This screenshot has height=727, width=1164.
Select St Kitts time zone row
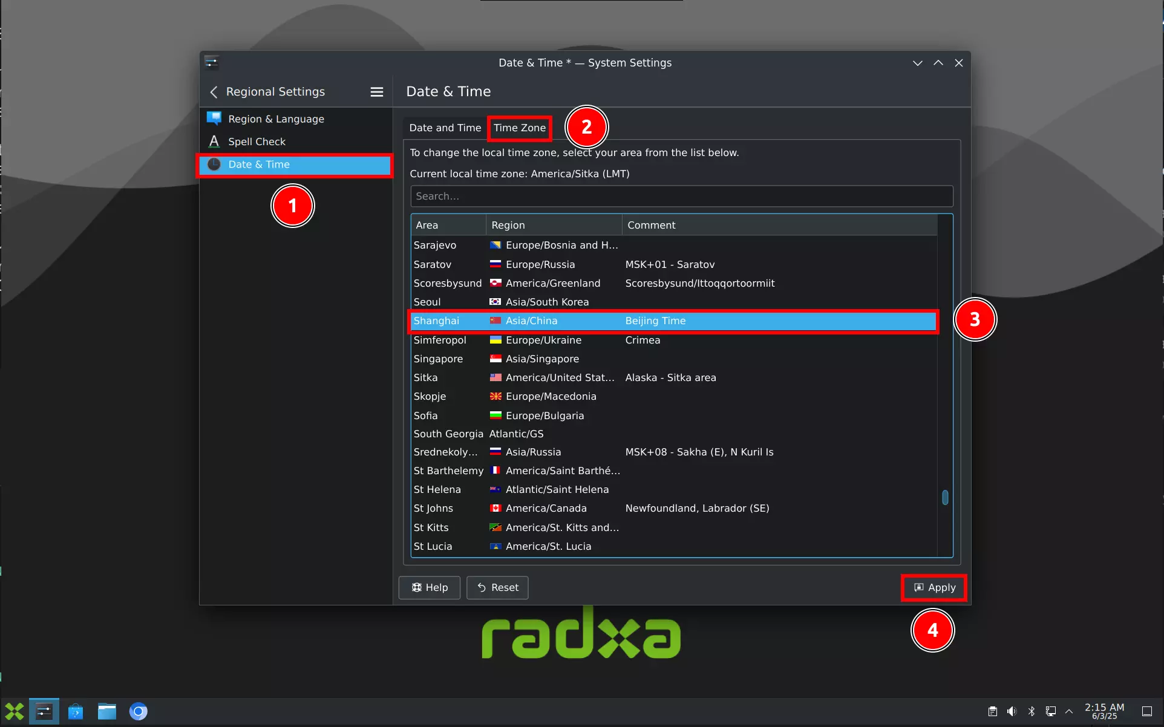(x=674, y=527)
